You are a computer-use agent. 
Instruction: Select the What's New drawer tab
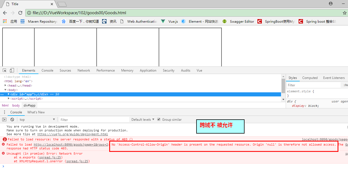point(36,112)
